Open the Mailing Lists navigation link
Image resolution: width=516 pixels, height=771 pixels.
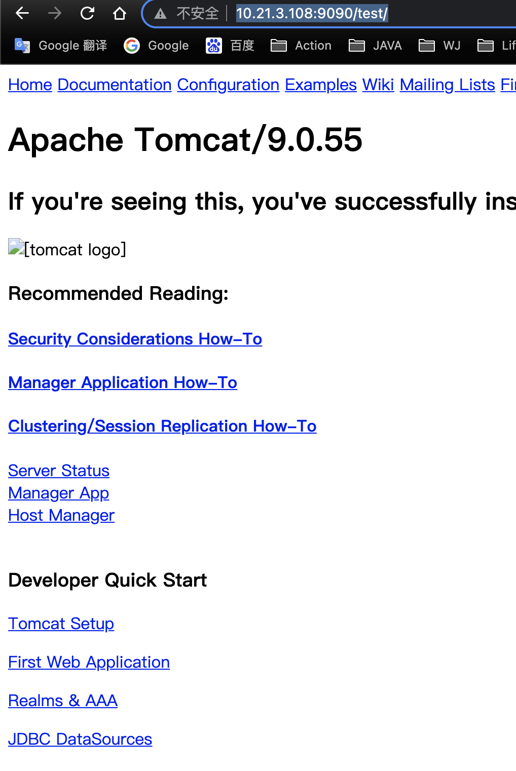(448, 85)
